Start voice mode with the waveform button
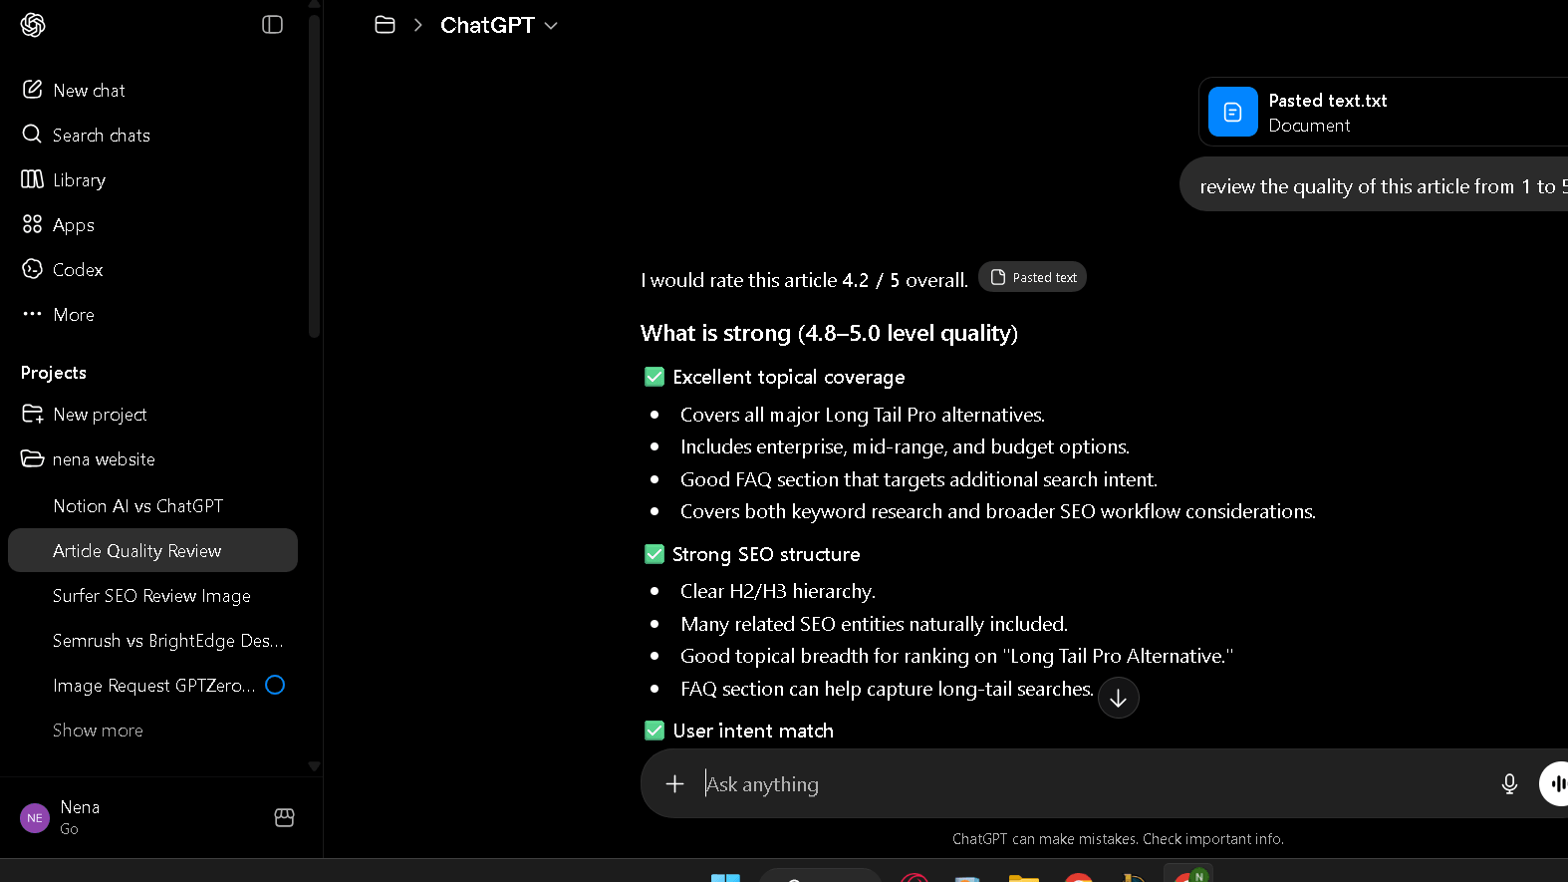The image size is (1568, 882). pos(1556,784)
